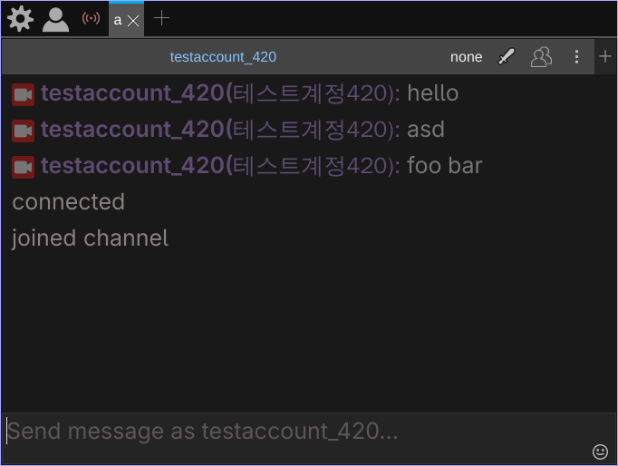
Task: Open Chatterino settings with the gear icon
Action: coord(20,18)
